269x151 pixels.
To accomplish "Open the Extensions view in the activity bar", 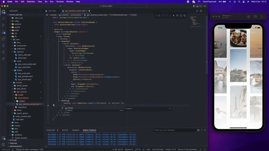I will coord(3,39).
